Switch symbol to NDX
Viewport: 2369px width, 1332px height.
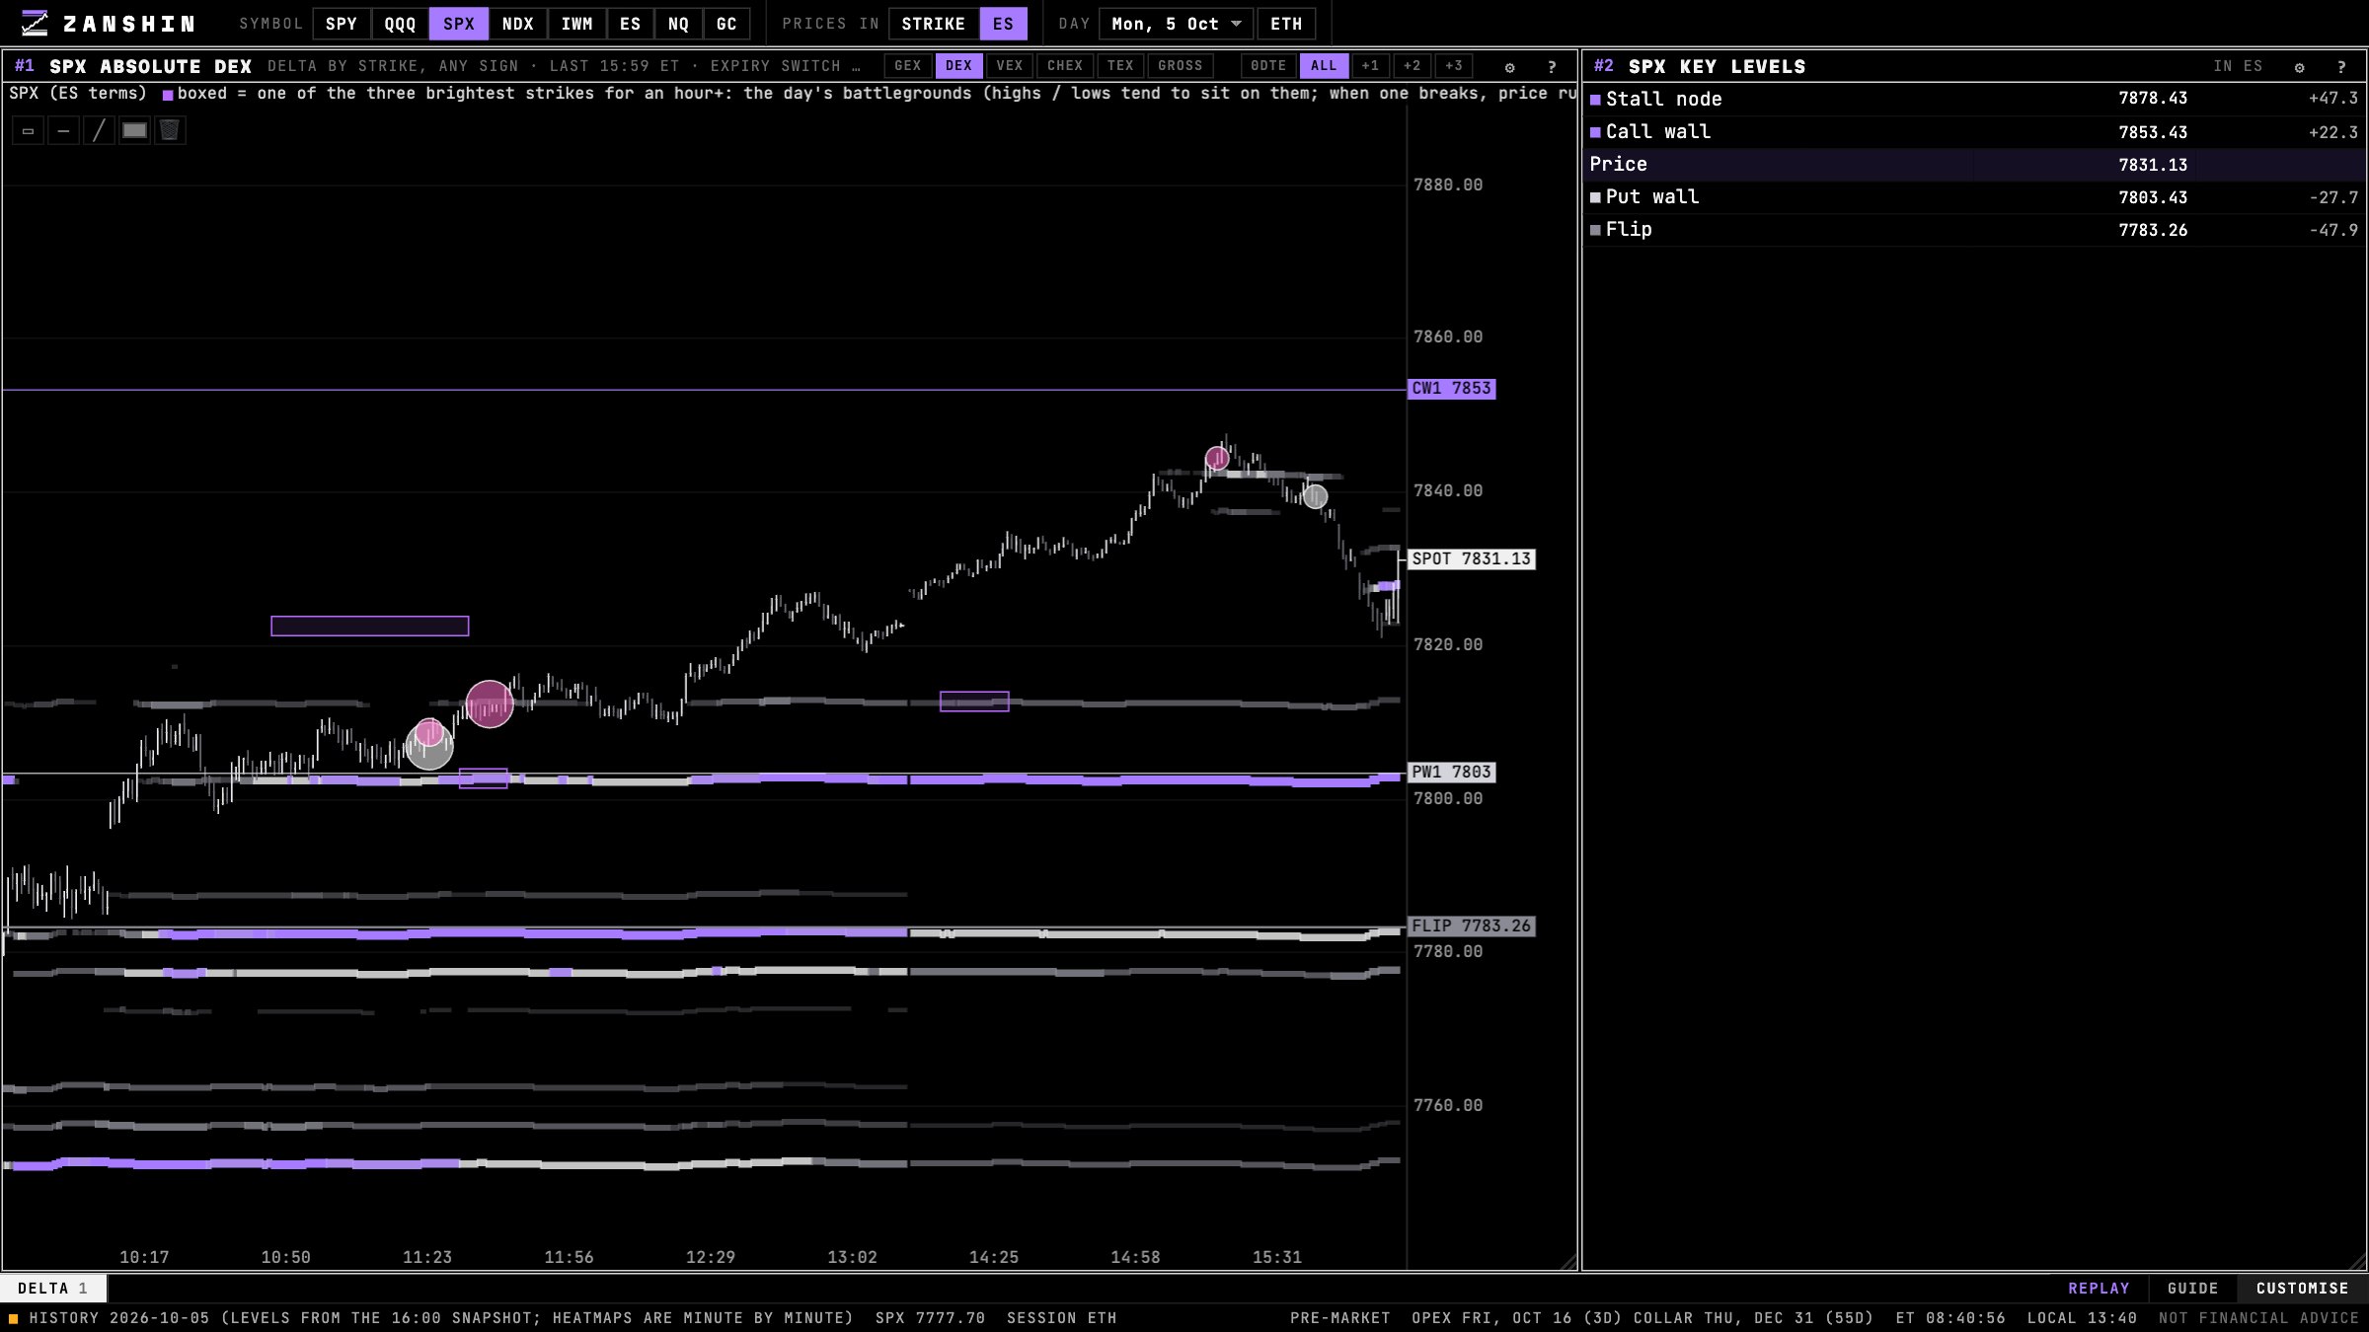(517, 24)
